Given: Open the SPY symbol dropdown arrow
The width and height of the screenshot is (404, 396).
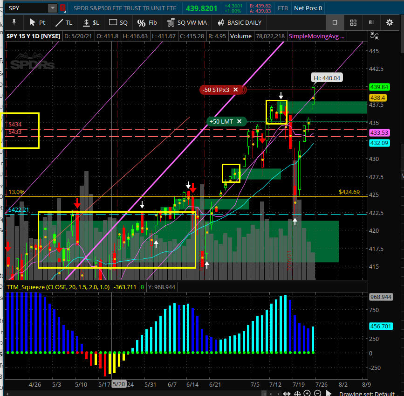Looking at the screenshot, I should [x=53, y=8].
